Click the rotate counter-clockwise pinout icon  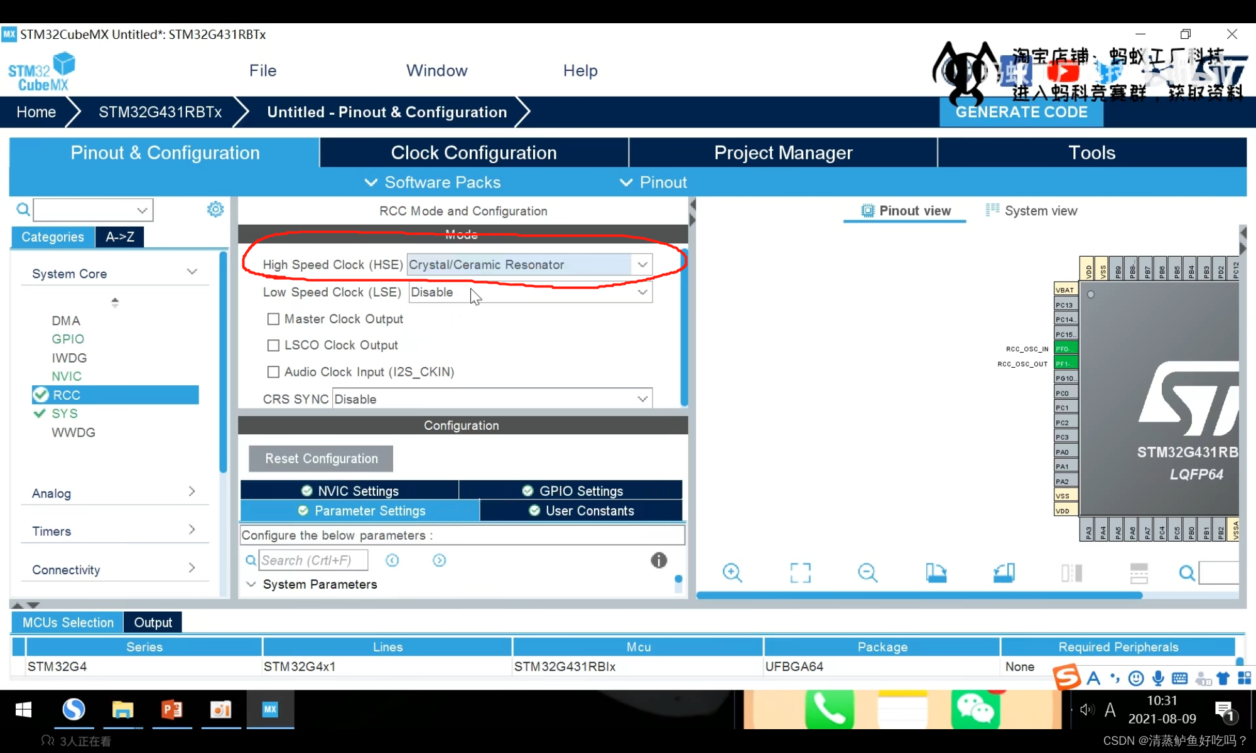tap(1004, 572)
